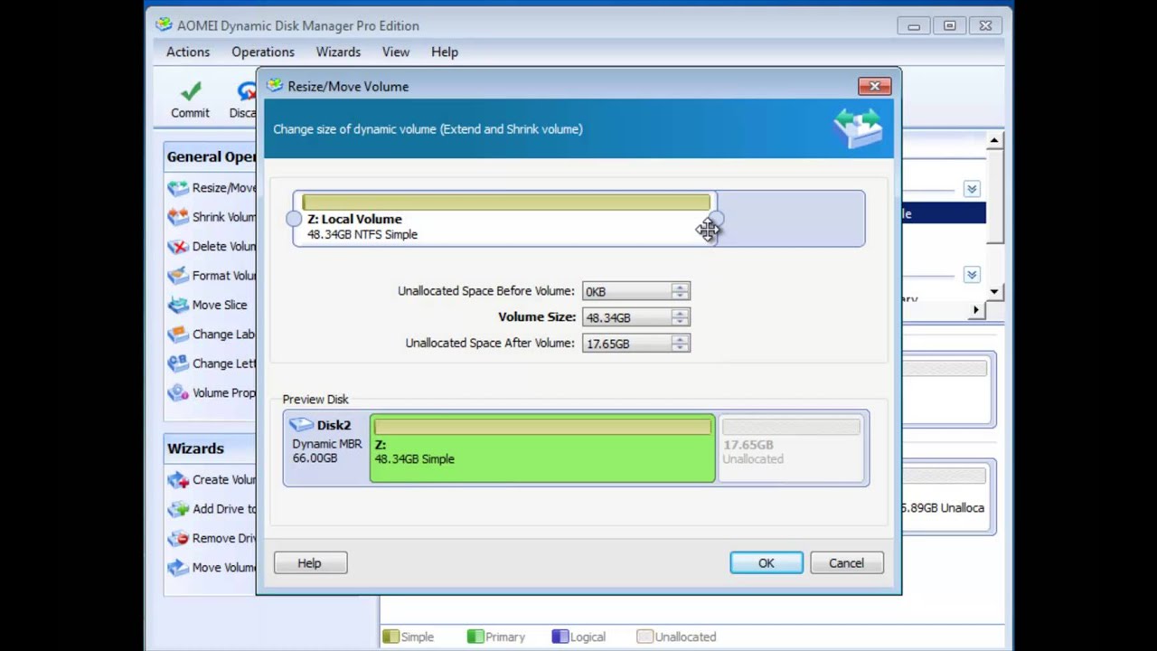The image size is (1157, 651).
Task: Click the Z: Local Volume bar
Action: coord(505,219)
